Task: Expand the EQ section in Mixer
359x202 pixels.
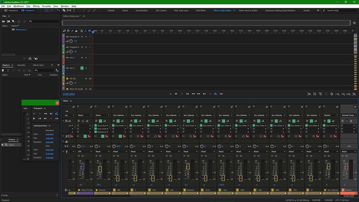Action: click(63, 142)
